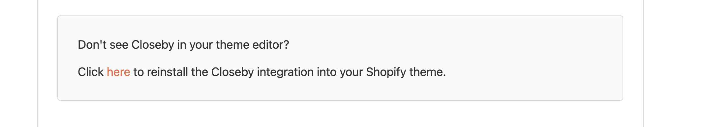Click 'Closeby' in the heading line

[153, 45]
